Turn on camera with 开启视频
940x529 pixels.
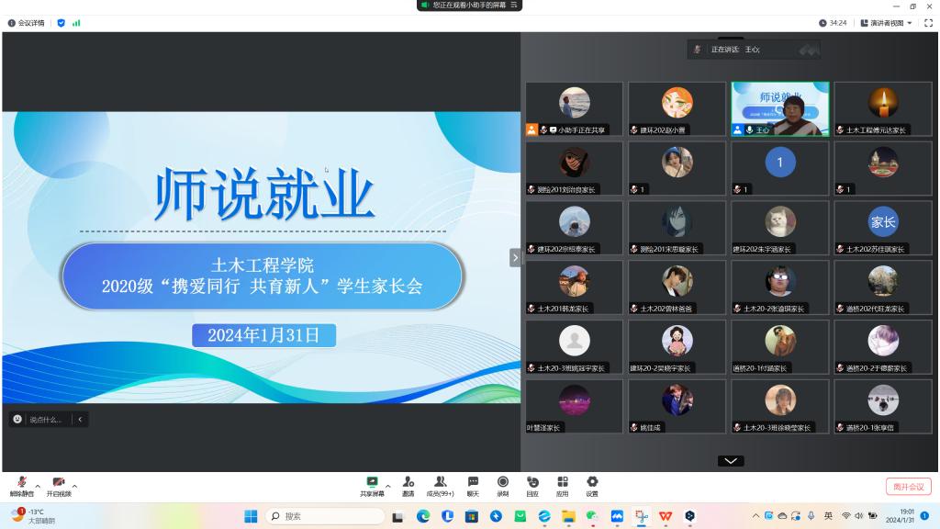(x=59, y=485)
